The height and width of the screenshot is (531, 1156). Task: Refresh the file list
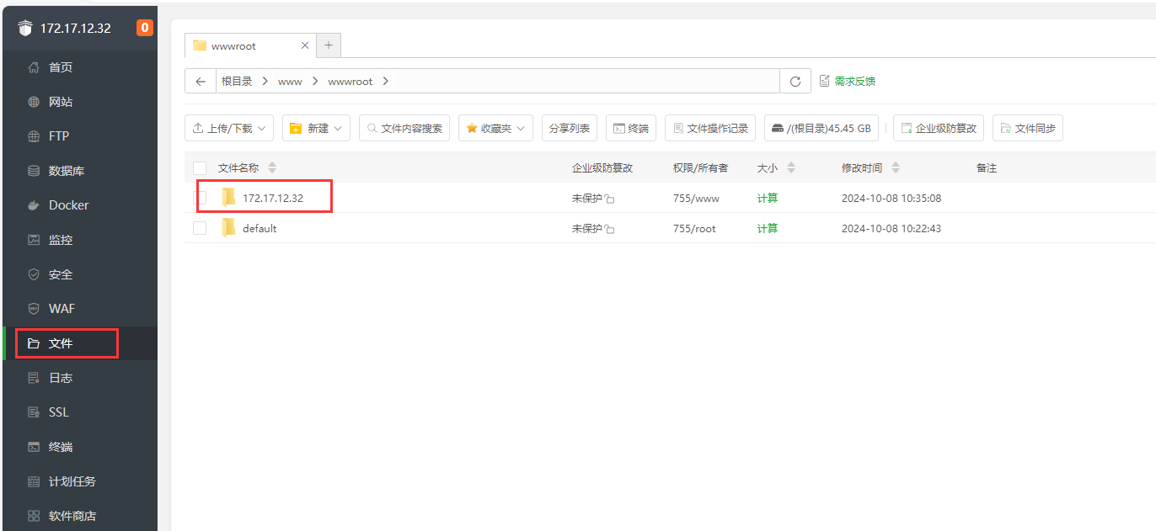pos(795,82)
